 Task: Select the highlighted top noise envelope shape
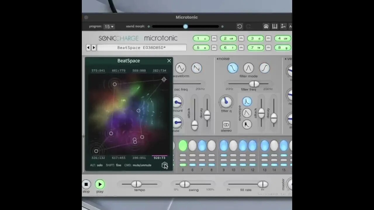(247, 101)
